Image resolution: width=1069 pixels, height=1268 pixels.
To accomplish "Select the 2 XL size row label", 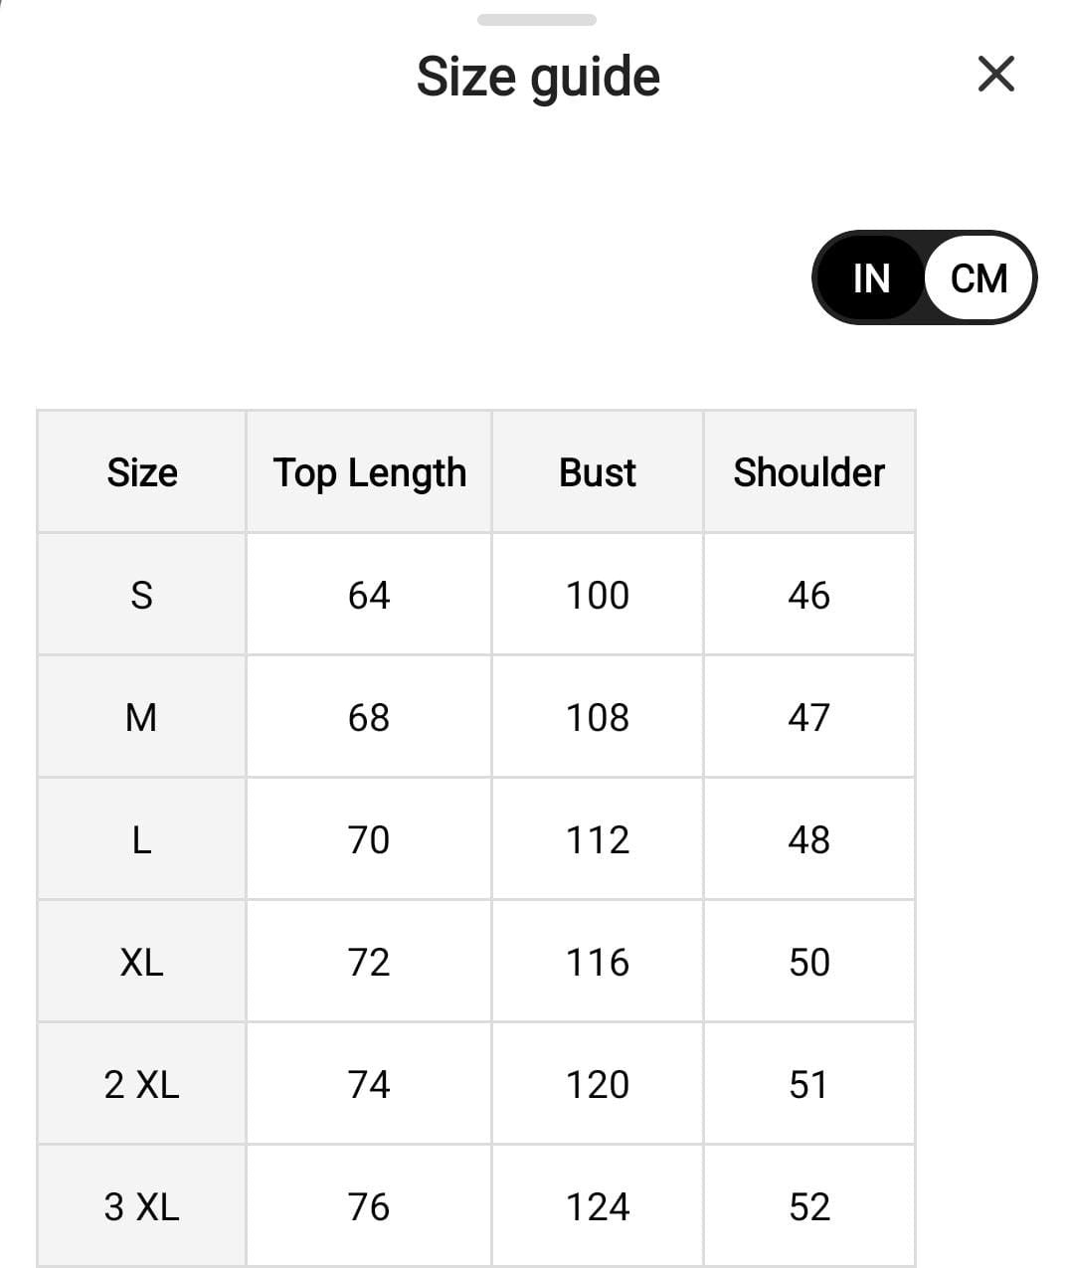I will (x=142, y=1084).
